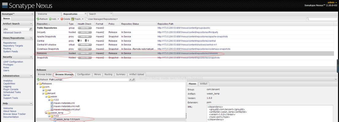Open the Configuration tab

[x=84, y=74]
